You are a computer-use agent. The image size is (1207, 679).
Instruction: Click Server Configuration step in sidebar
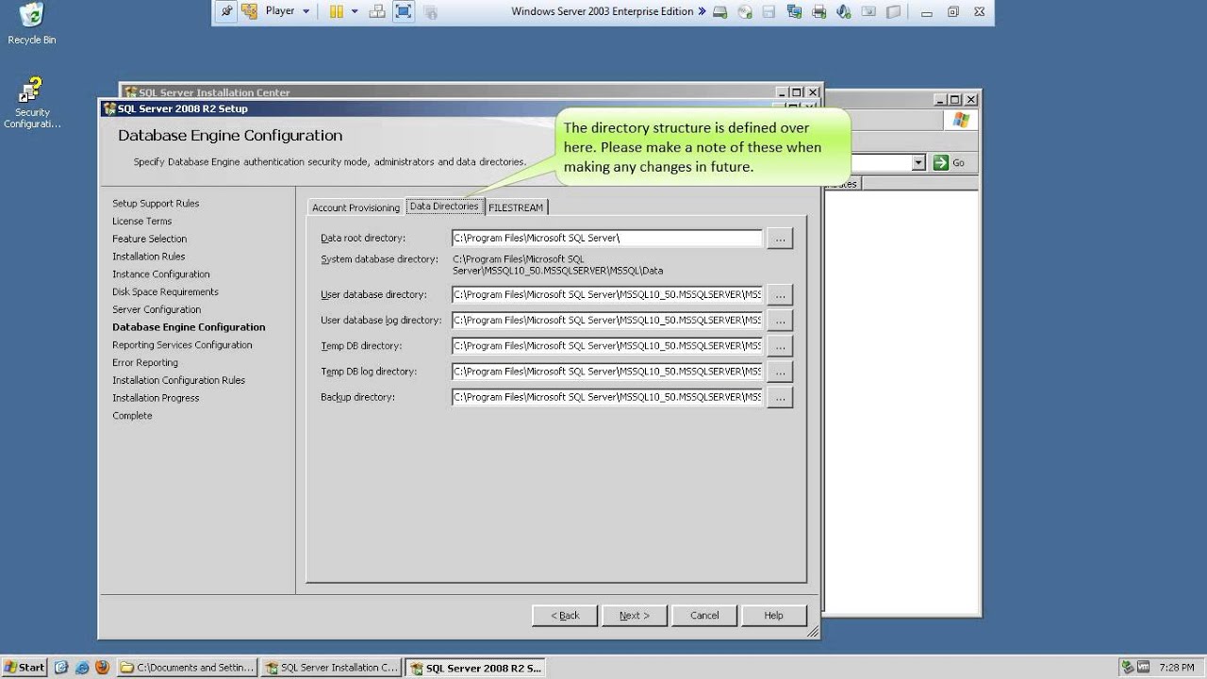point(157,309)
